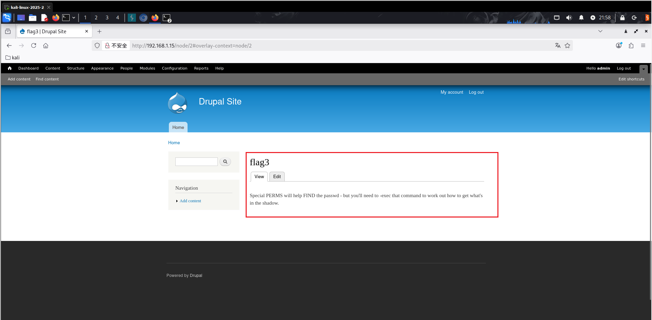
Task: Open the system volume control
Action: (x=569, y=18)
